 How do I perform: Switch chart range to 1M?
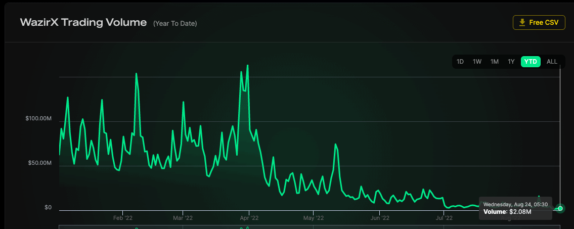pyautogui.click(x=495, y=62)
